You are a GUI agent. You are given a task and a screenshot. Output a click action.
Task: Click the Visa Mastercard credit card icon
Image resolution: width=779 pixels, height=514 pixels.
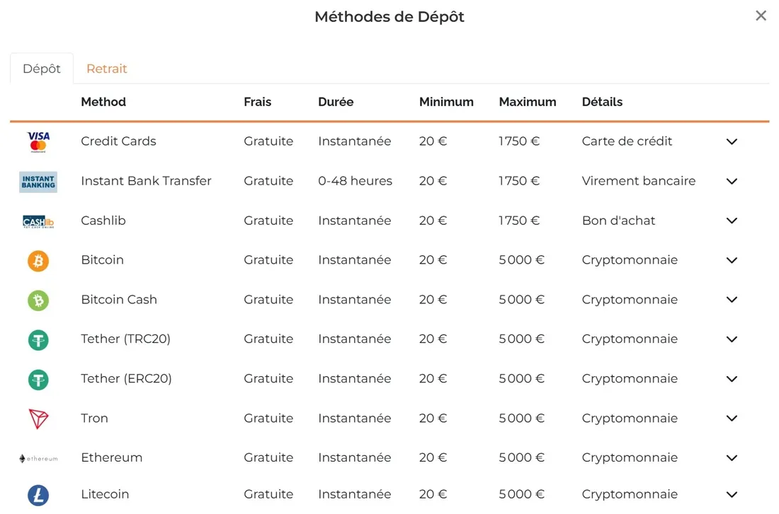38,141
